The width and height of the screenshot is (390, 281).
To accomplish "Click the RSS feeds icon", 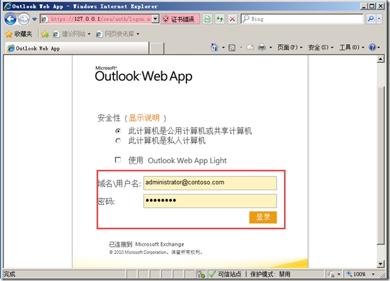I will 232,47.
